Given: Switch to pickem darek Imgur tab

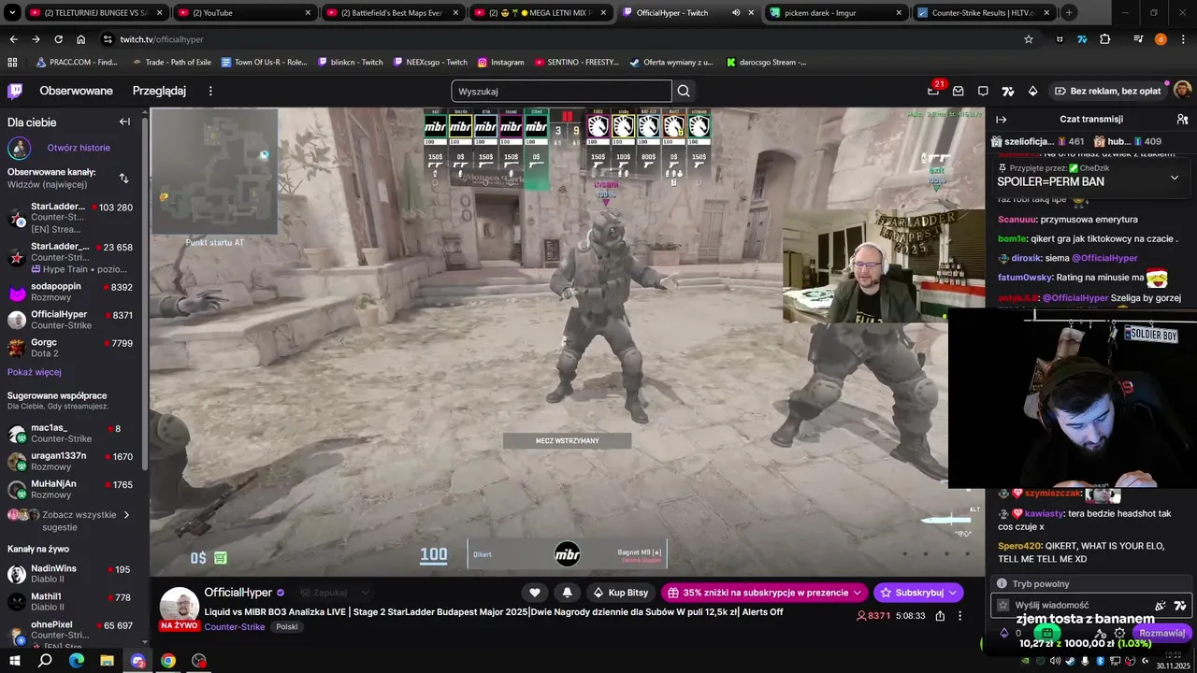Looking at the screenshot, I should (837, 13).
